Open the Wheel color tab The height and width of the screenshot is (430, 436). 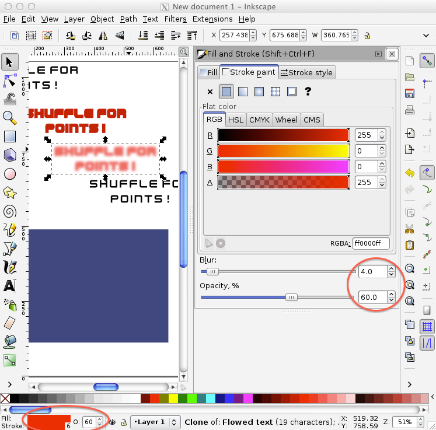pyautogui.click(x=286, y=120)
